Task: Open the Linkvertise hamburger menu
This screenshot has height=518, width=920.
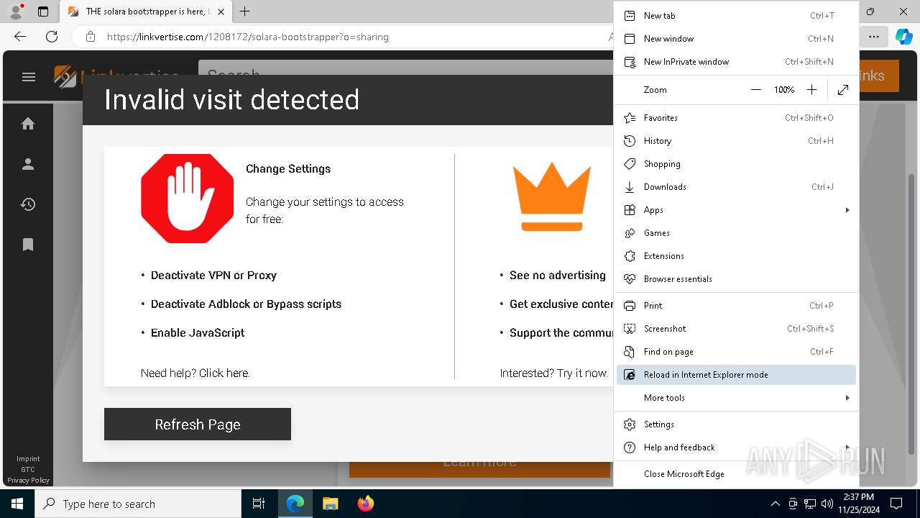Action: 29,77
